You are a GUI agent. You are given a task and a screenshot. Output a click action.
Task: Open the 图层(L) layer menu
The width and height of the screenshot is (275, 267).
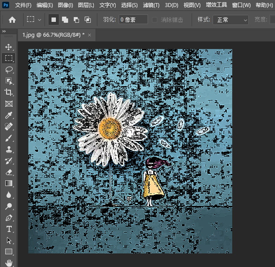pos(86,5)
